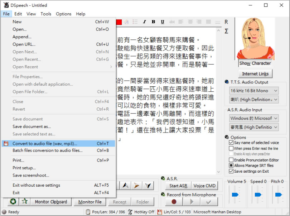Open the Edit menu
This screenshot has width=290, height=216.
pyautogui.click(x=18, y=14)
